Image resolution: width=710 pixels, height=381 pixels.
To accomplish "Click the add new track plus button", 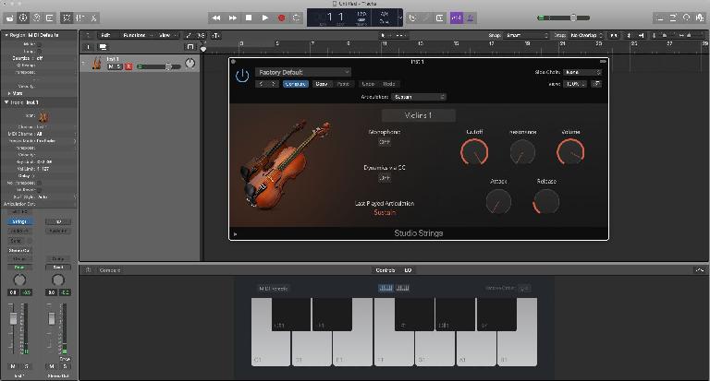I will [89, 47].
